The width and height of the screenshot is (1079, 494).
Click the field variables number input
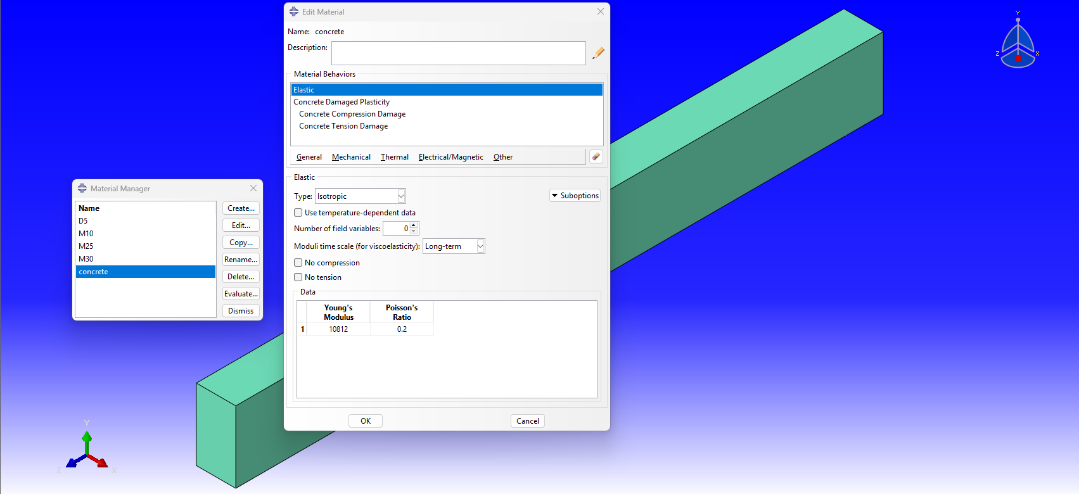click(x=397, y=229)
